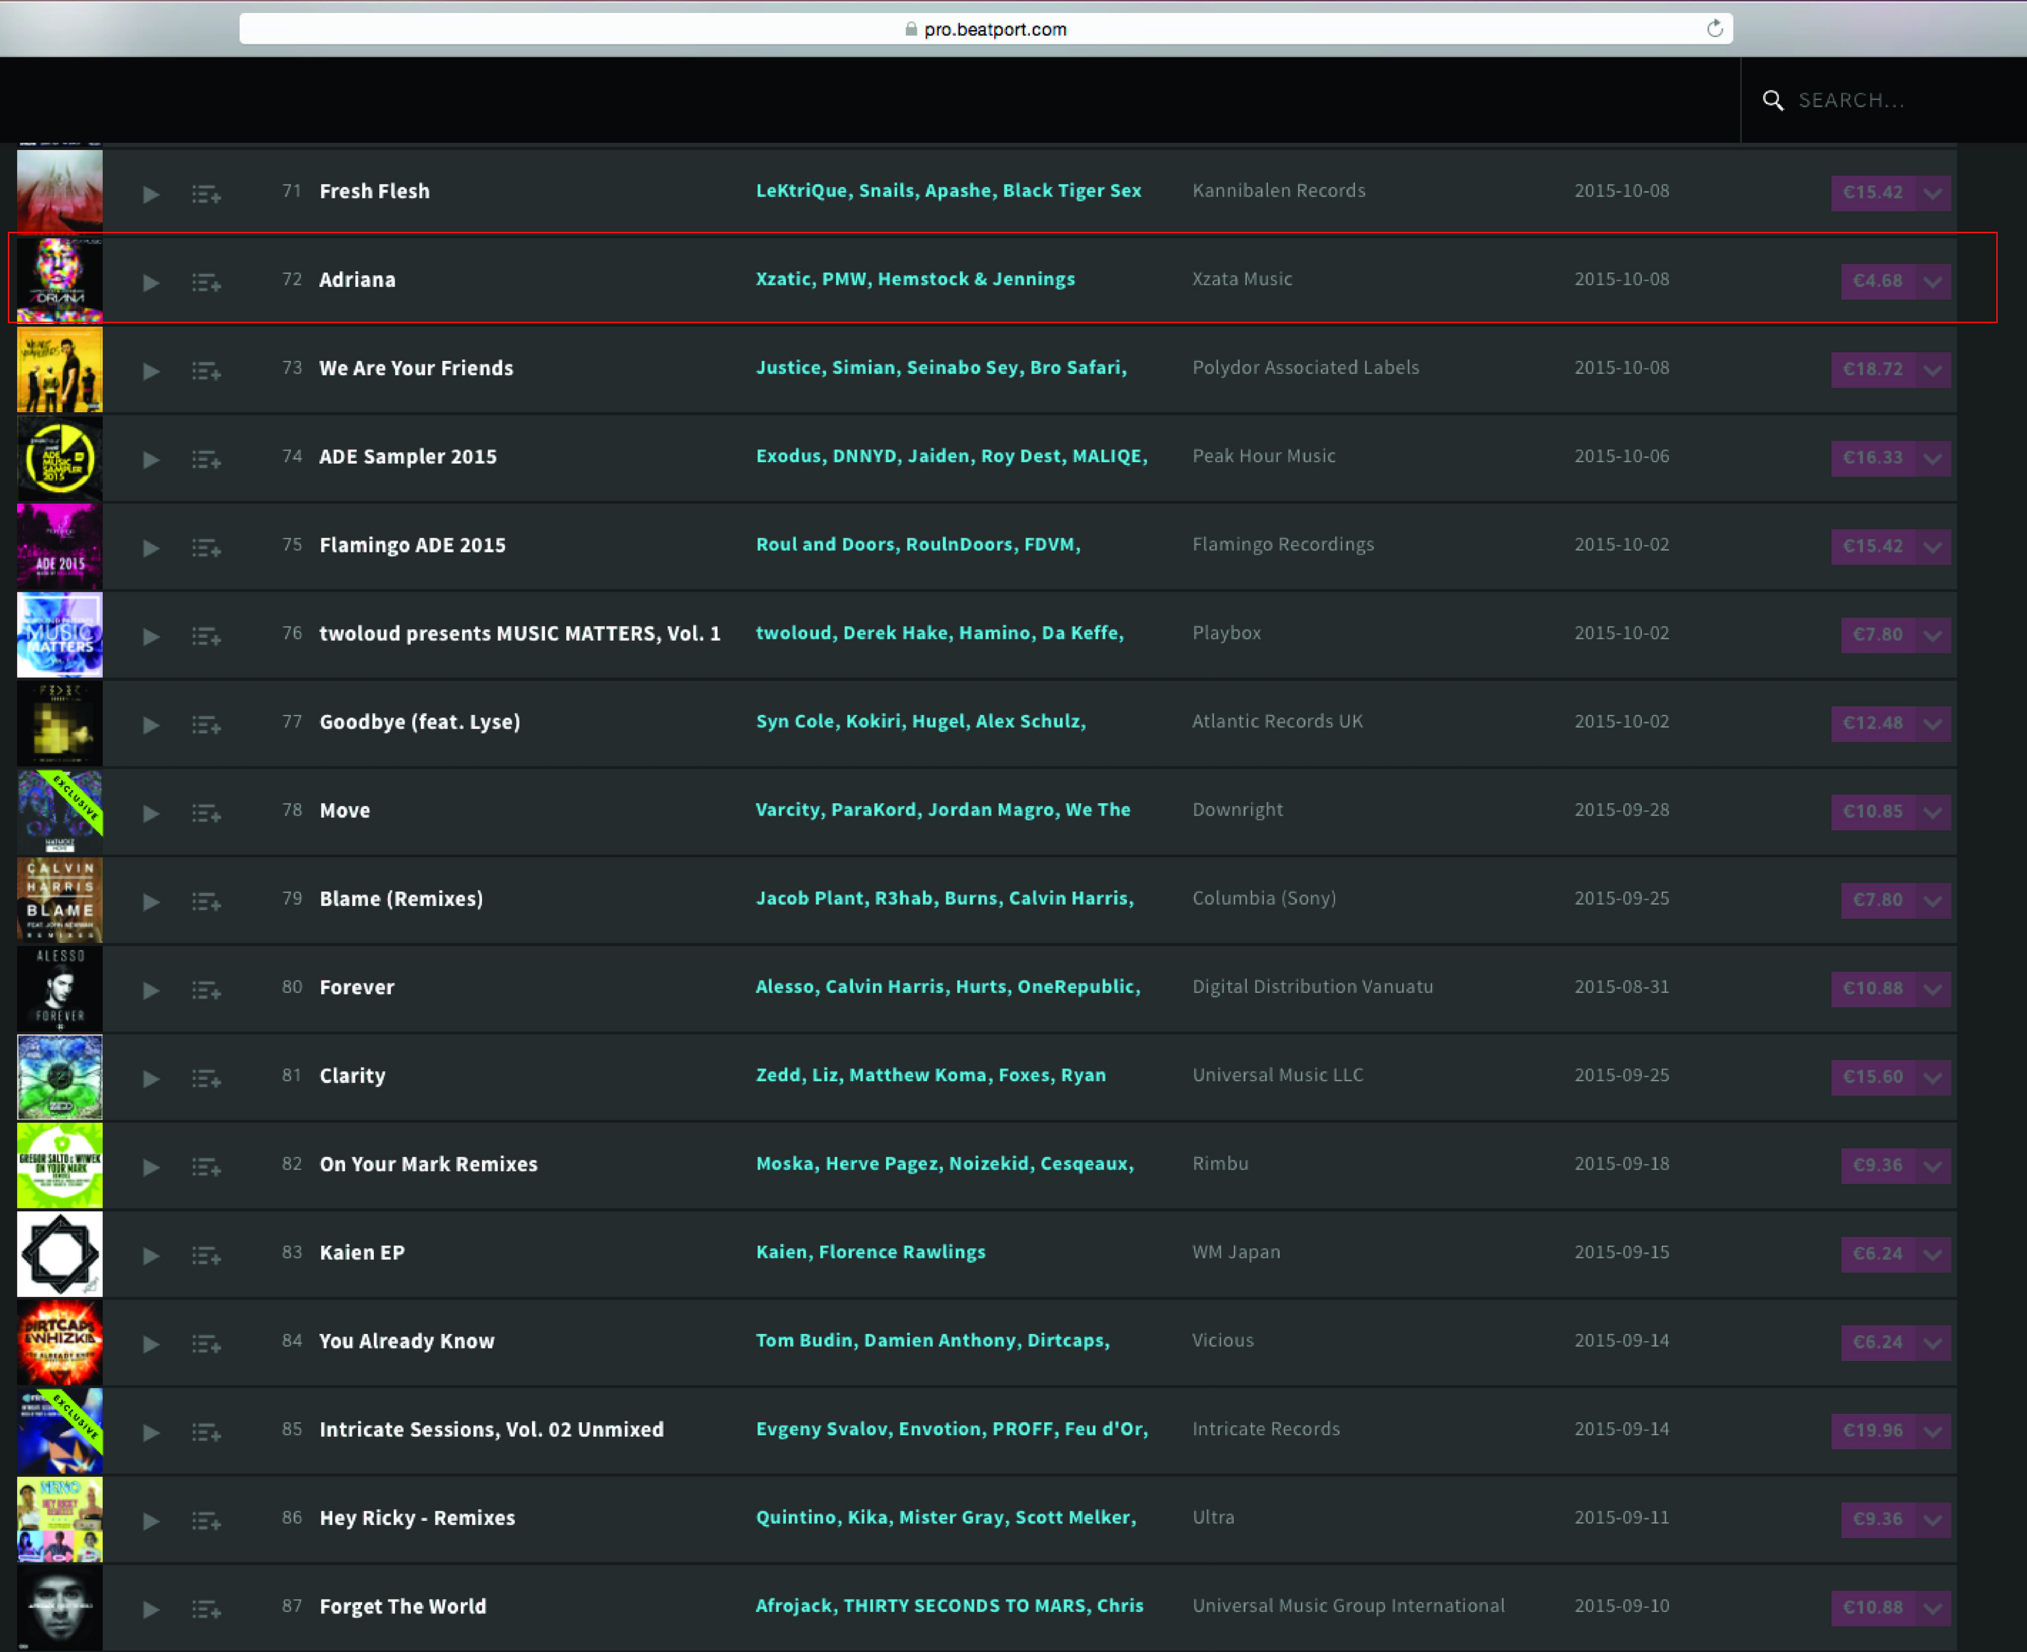Screen dimensions: 2027x1652
Task: Buy Move for €10.85
Action: click(1873, 813)
